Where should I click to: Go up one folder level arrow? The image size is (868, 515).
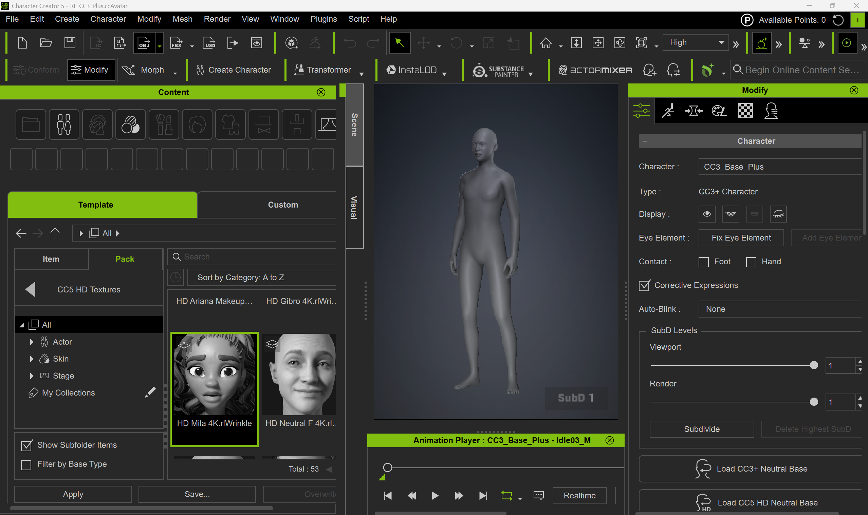[55, 233]
